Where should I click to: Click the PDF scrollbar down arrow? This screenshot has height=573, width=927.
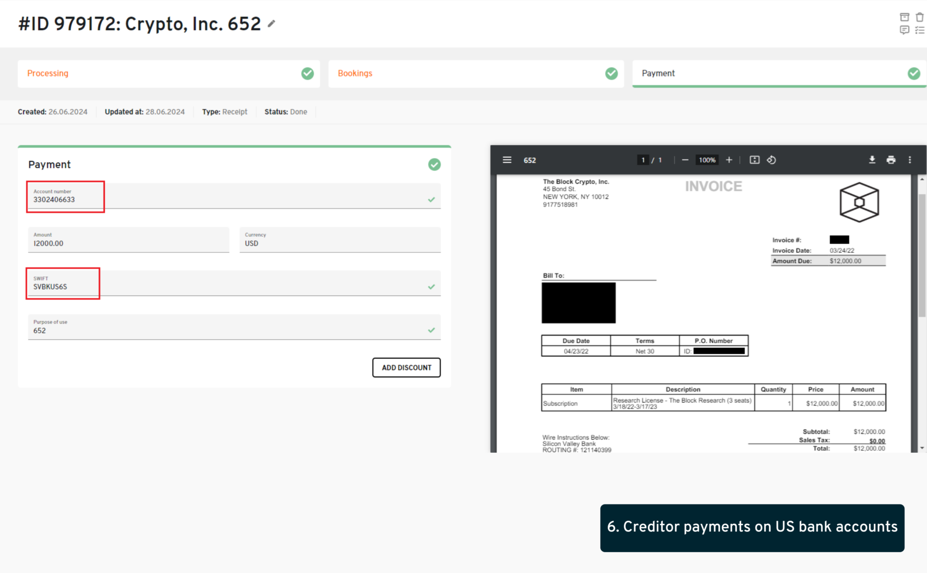click(922, 448)
